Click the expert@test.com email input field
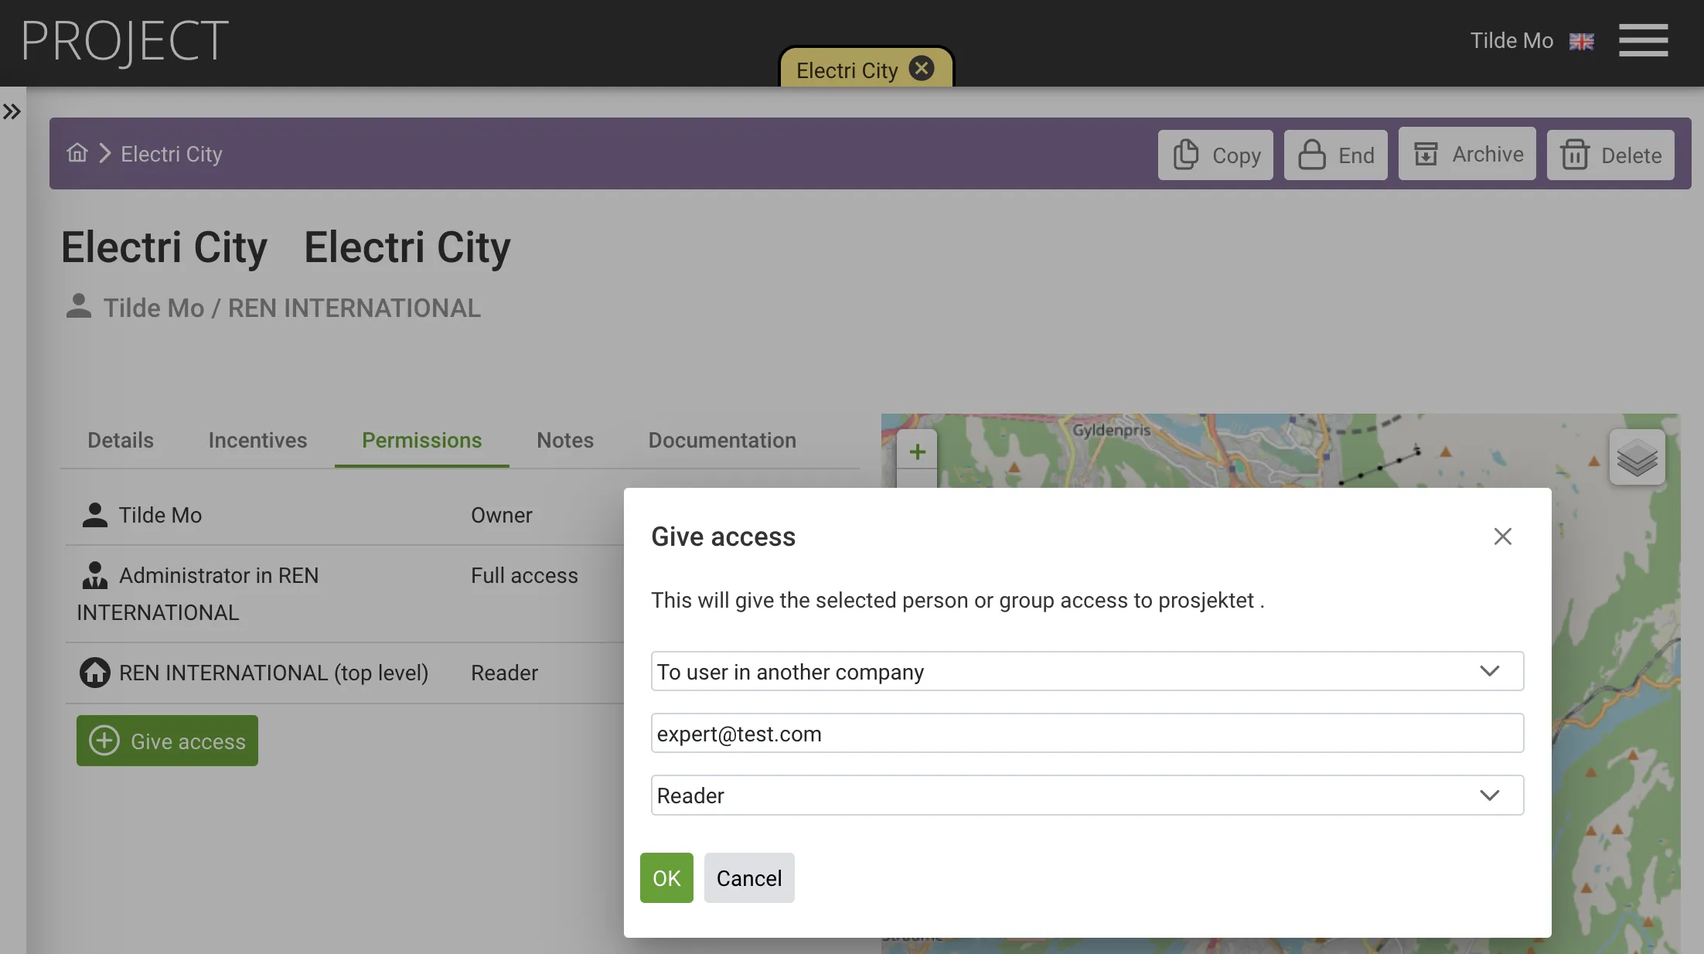Image resolution: width=1704 pixels, height=954 pixels. coord(1087,733)
